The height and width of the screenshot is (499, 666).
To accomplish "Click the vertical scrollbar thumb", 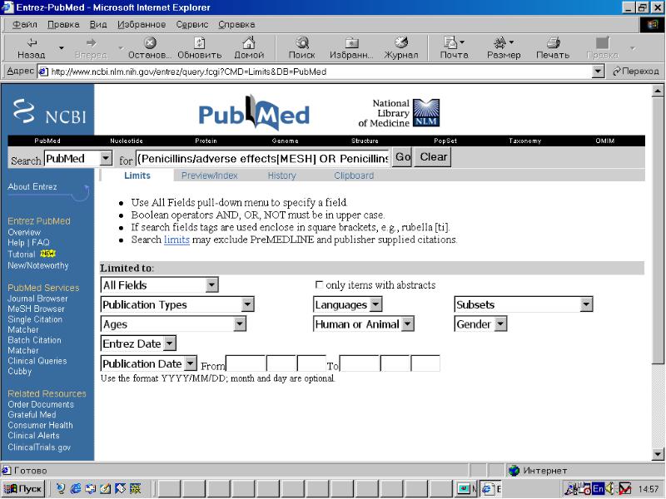I will tap(658, 230).
